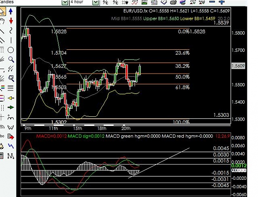
Task: Select the magnifying glass zoom tool
Action: 11,60
